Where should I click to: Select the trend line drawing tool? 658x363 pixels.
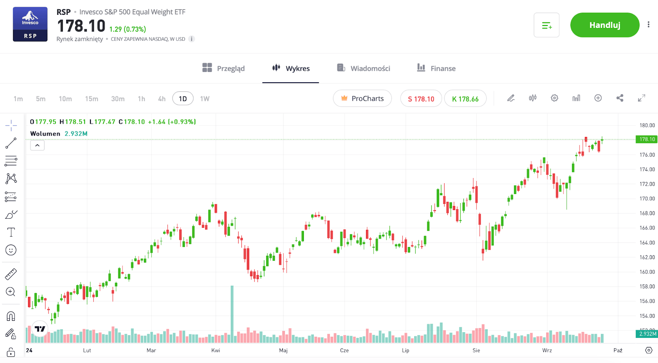(x=11, y=143)
